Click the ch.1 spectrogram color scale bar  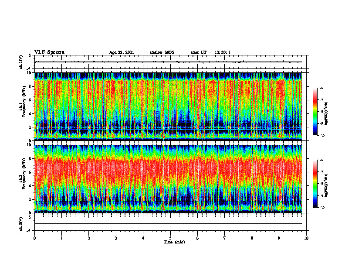pyautogui.click(x=315, y=112)
